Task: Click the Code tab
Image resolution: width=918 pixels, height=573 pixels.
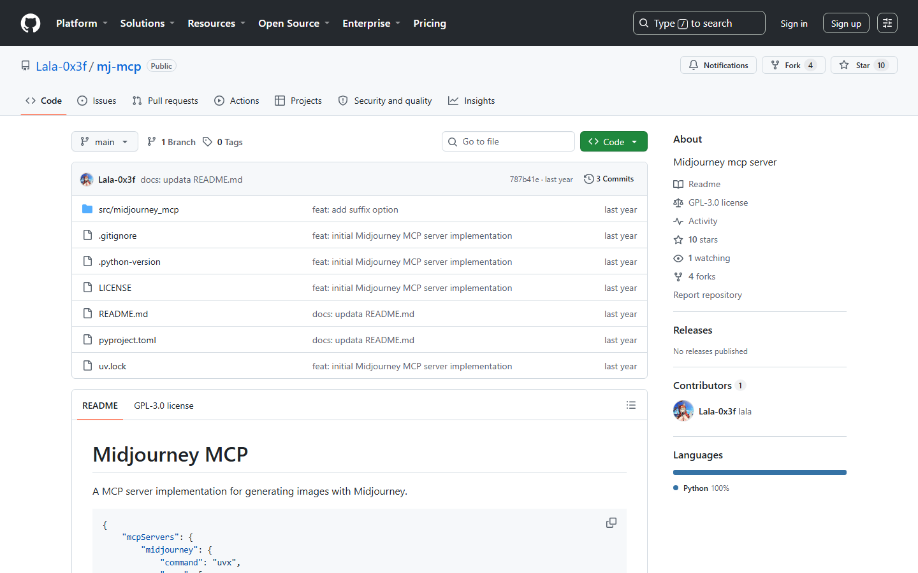Action: (43, 101)
